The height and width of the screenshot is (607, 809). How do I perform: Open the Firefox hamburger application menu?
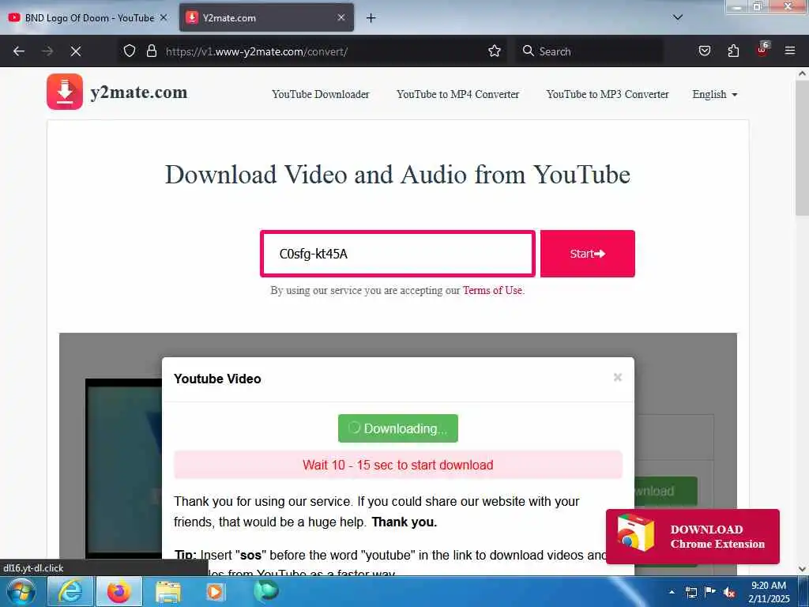[790, 51]
